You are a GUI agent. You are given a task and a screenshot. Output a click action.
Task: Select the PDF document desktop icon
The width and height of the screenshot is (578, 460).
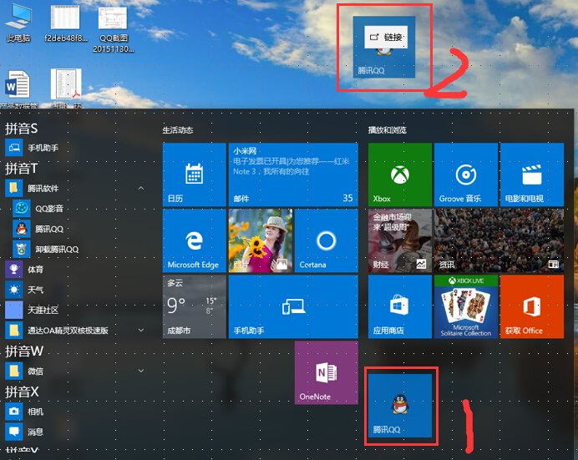point(66,88)
